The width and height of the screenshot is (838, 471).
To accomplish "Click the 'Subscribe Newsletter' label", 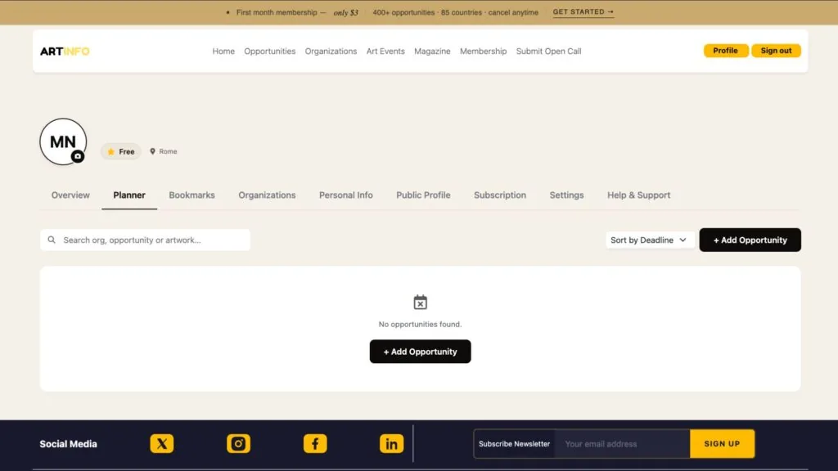I will 514,444.
